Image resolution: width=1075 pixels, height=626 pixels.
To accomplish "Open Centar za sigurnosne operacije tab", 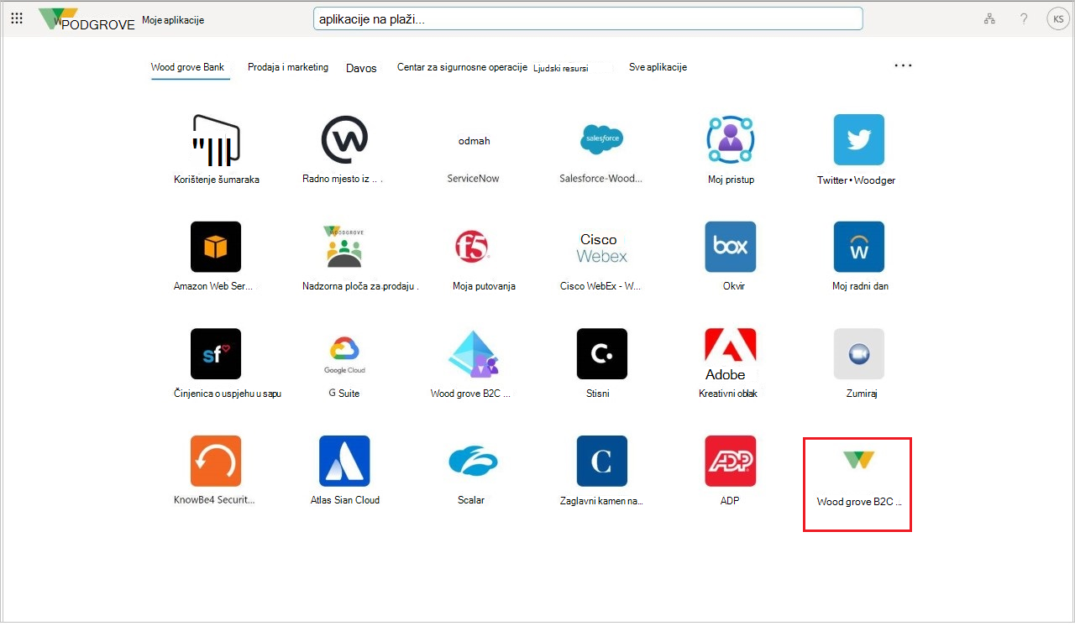I will (x=462, y=67).
